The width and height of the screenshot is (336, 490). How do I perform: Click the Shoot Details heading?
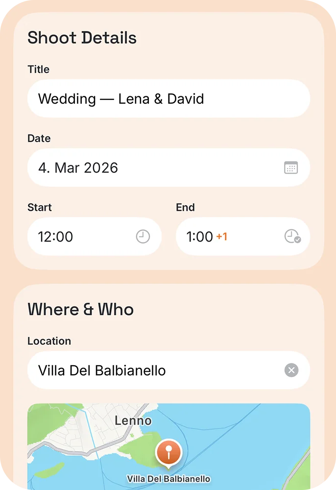coord(82,38)
